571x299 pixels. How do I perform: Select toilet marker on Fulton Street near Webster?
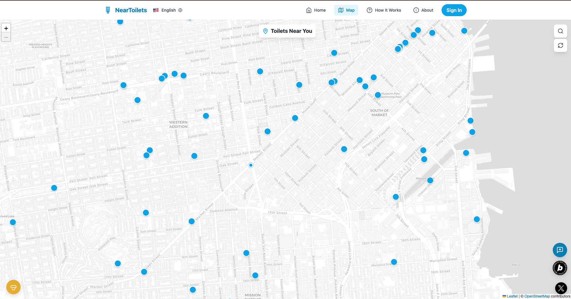[x=194, y=156]
